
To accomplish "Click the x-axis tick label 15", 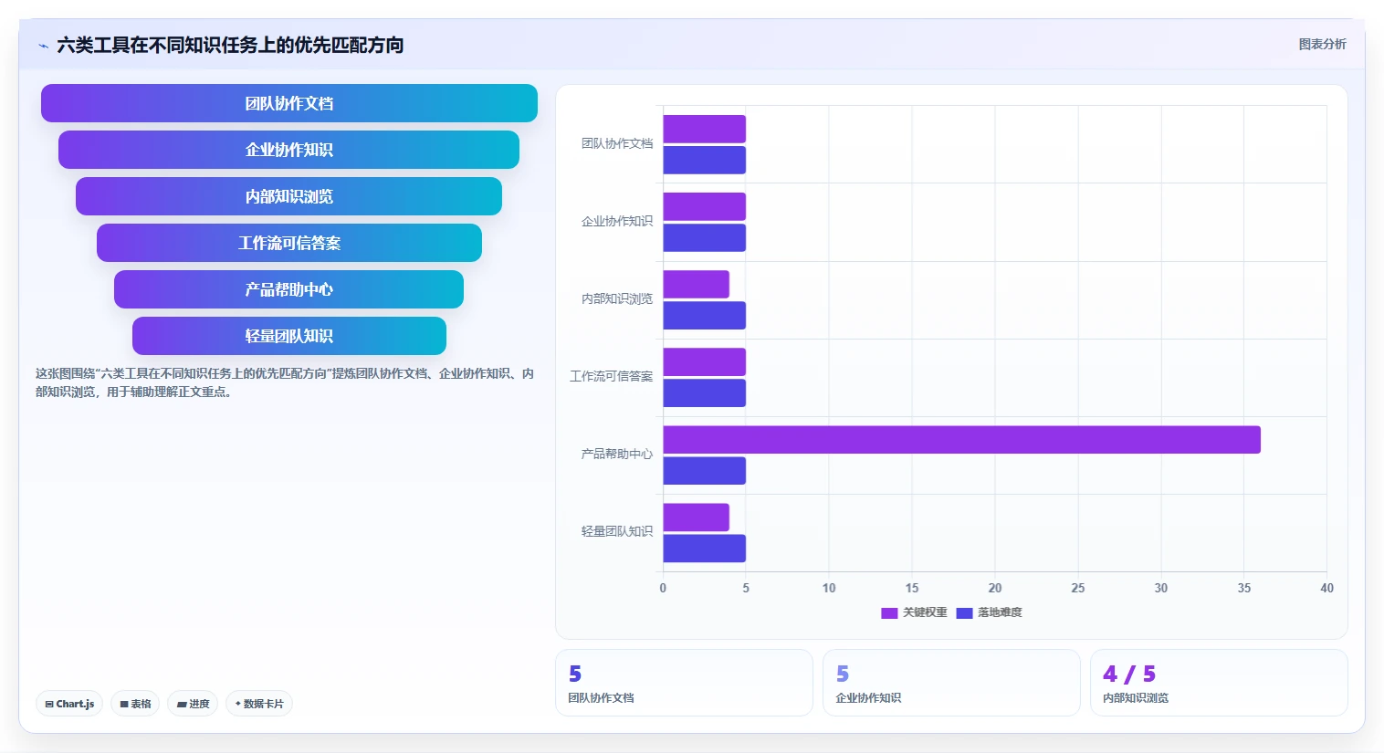I will [x=912, y=588].
